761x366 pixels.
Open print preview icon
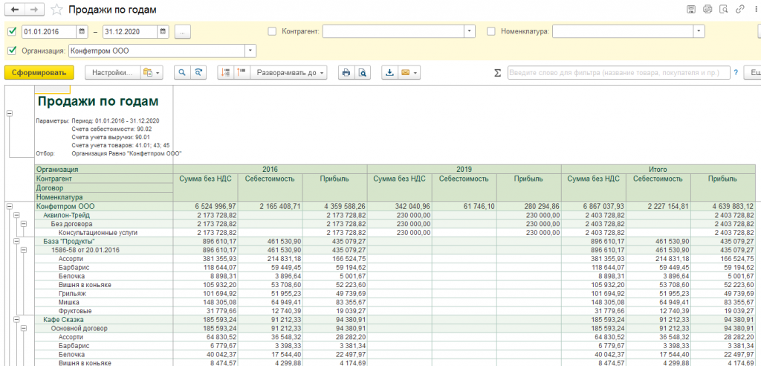tap(362, 72)
